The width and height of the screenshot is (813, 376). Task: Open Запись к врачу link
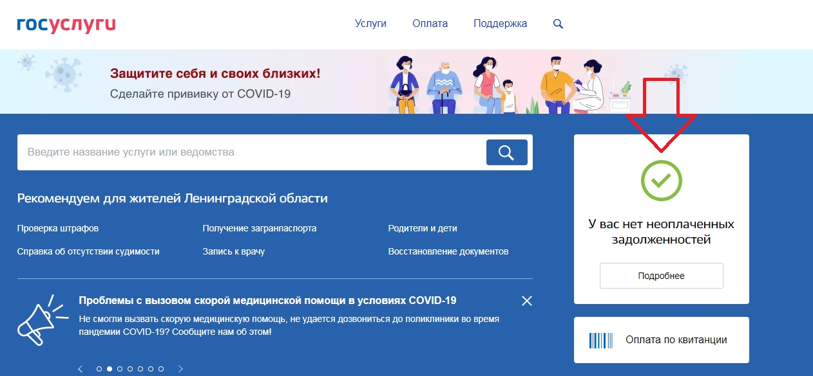coord(234,251)
